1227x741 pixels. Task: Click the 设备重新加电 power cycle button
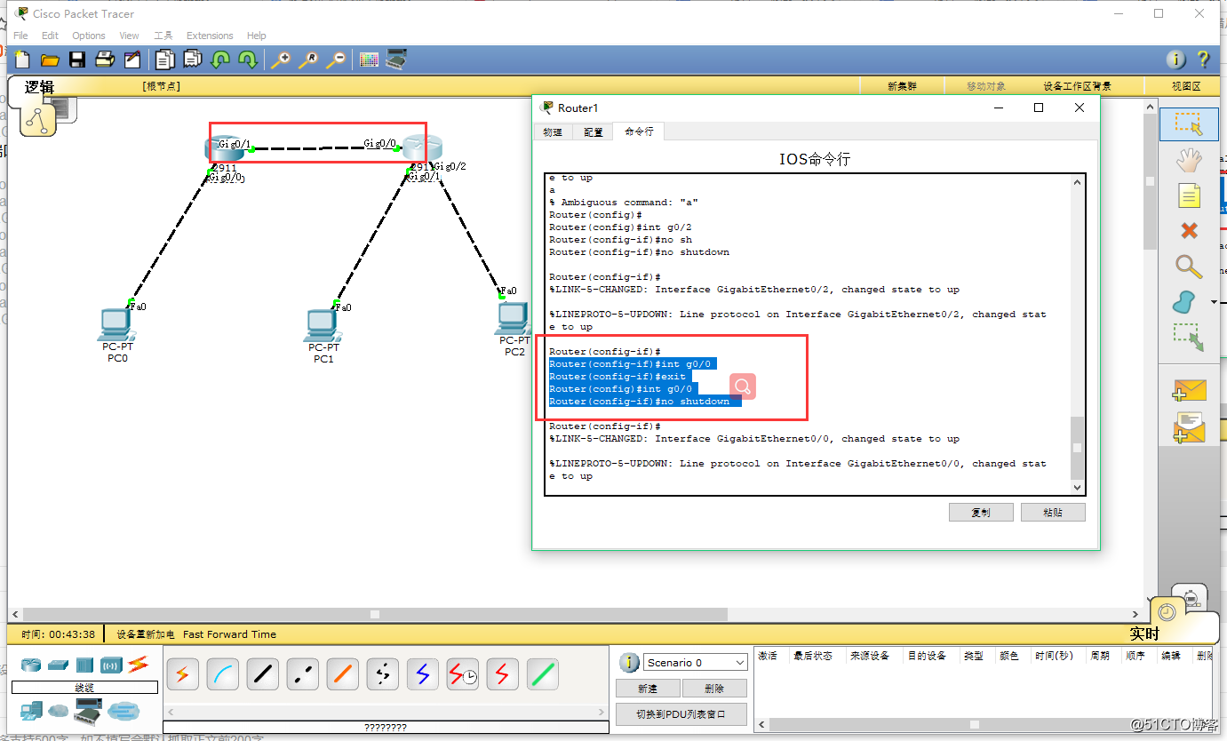click(x=146, y=634)
